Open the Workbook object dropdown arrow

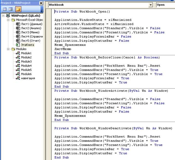pos(150,5)
